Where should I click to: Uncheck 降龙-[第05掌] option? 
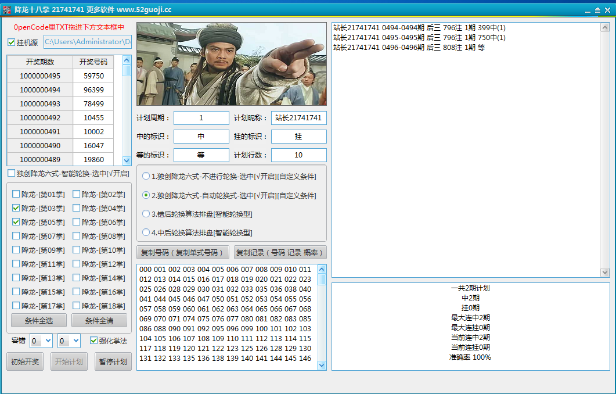click(x=16, y=222)
